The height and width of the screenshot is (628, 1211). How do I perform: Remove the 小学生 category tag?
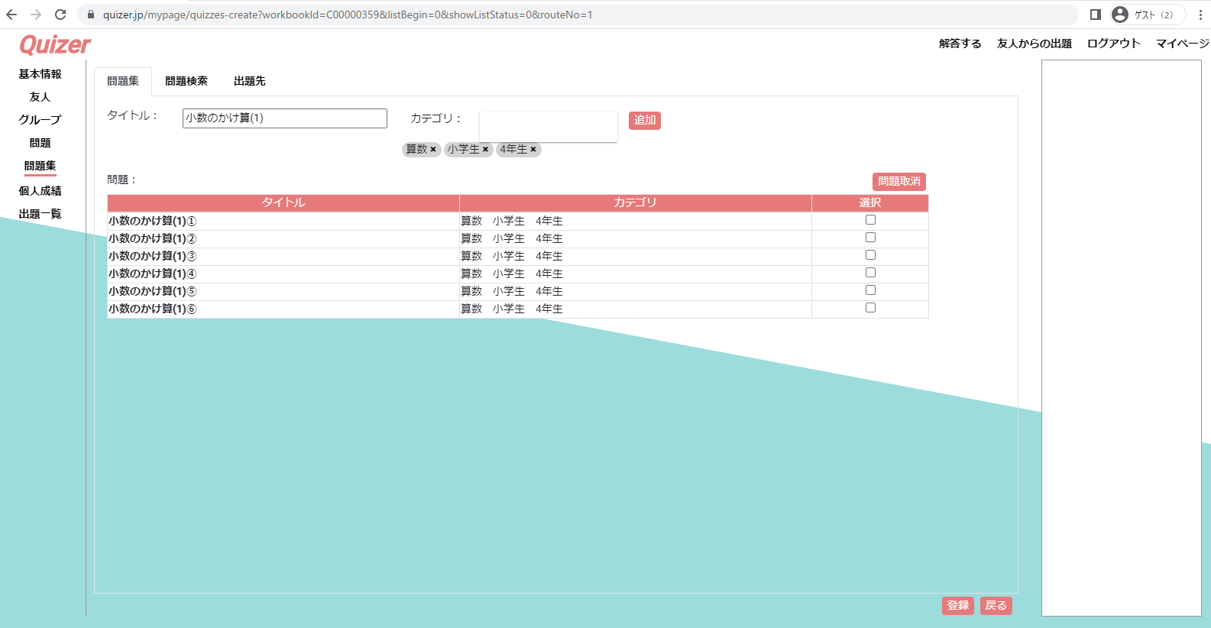point(485,150)
